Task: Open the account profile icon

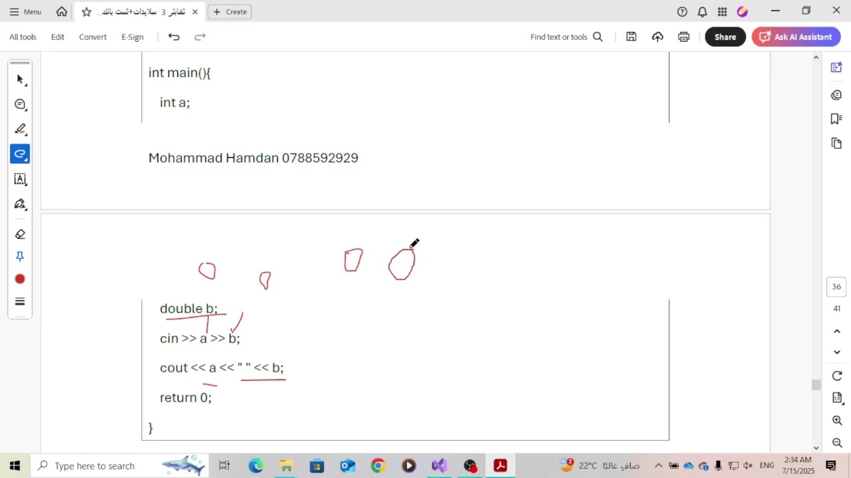Action: 743,11
